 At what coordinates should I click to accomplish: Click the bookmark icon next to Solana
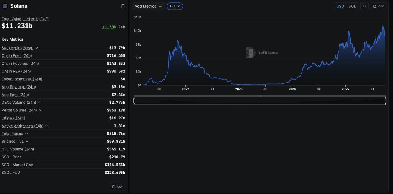point(123,6)
